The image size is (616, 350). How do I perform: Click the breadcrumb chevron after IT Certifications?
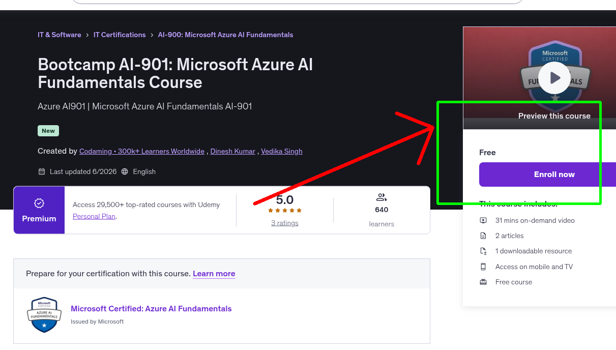point(152,35)
